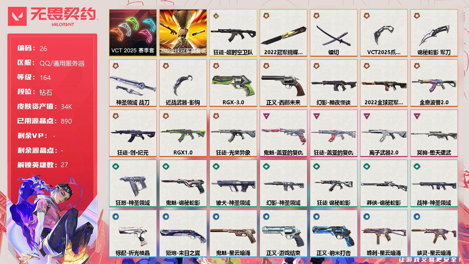Select the 2022全球冠军赛套装 trophy thumbnail
Image resolution: width=469 pixels, height=264 pixels.
pos(183,33)
